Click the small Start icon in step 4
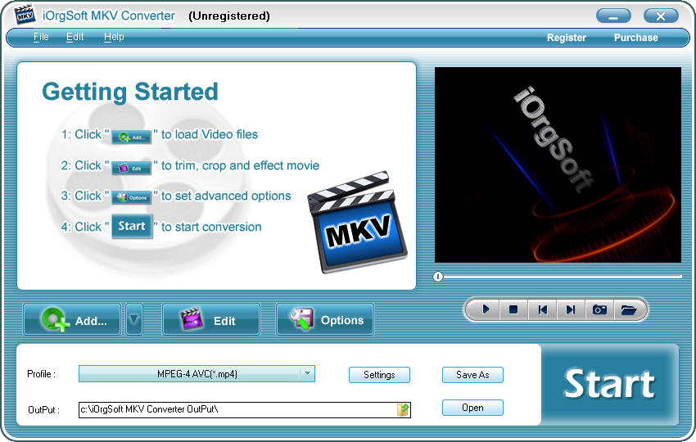The height and width of the screenshot is (442, 696). click(132, 227)
